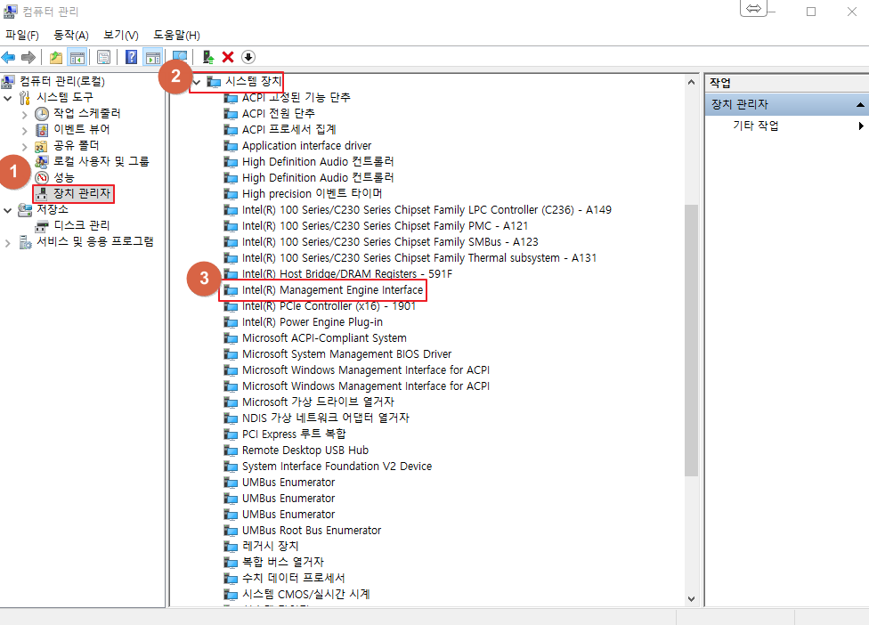Open the properties toolbar icon
Screen dimensions: 869x625
(103, 57)
